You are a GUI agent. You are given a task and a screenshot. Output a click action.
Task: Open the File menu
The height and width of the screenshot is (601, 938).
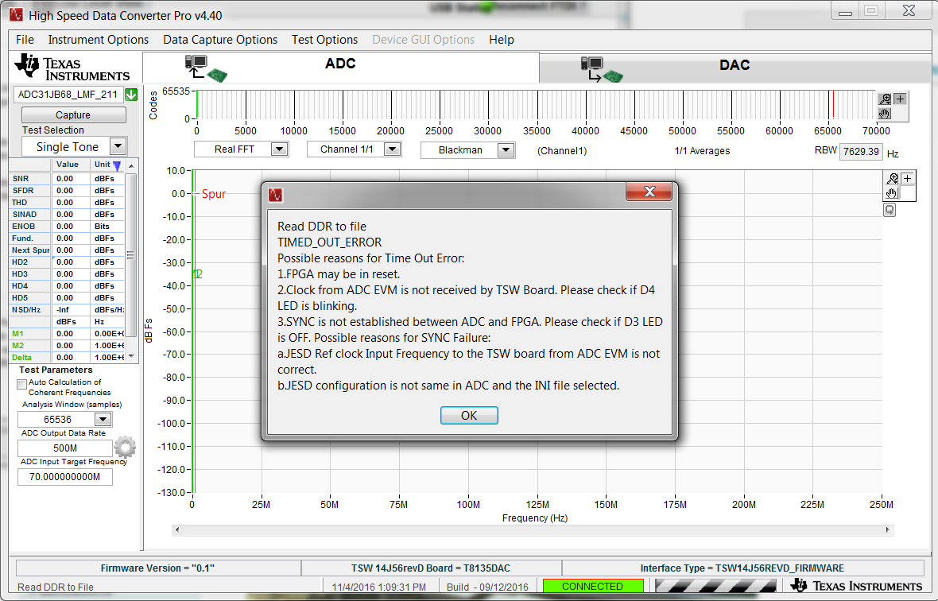25,40
